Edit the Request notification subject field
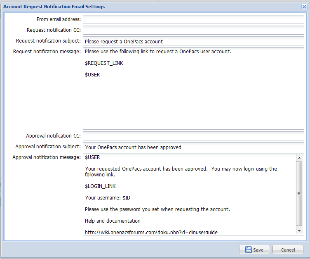Image resolution: width=310 pixels, height=259 pixels. point(193,41)
